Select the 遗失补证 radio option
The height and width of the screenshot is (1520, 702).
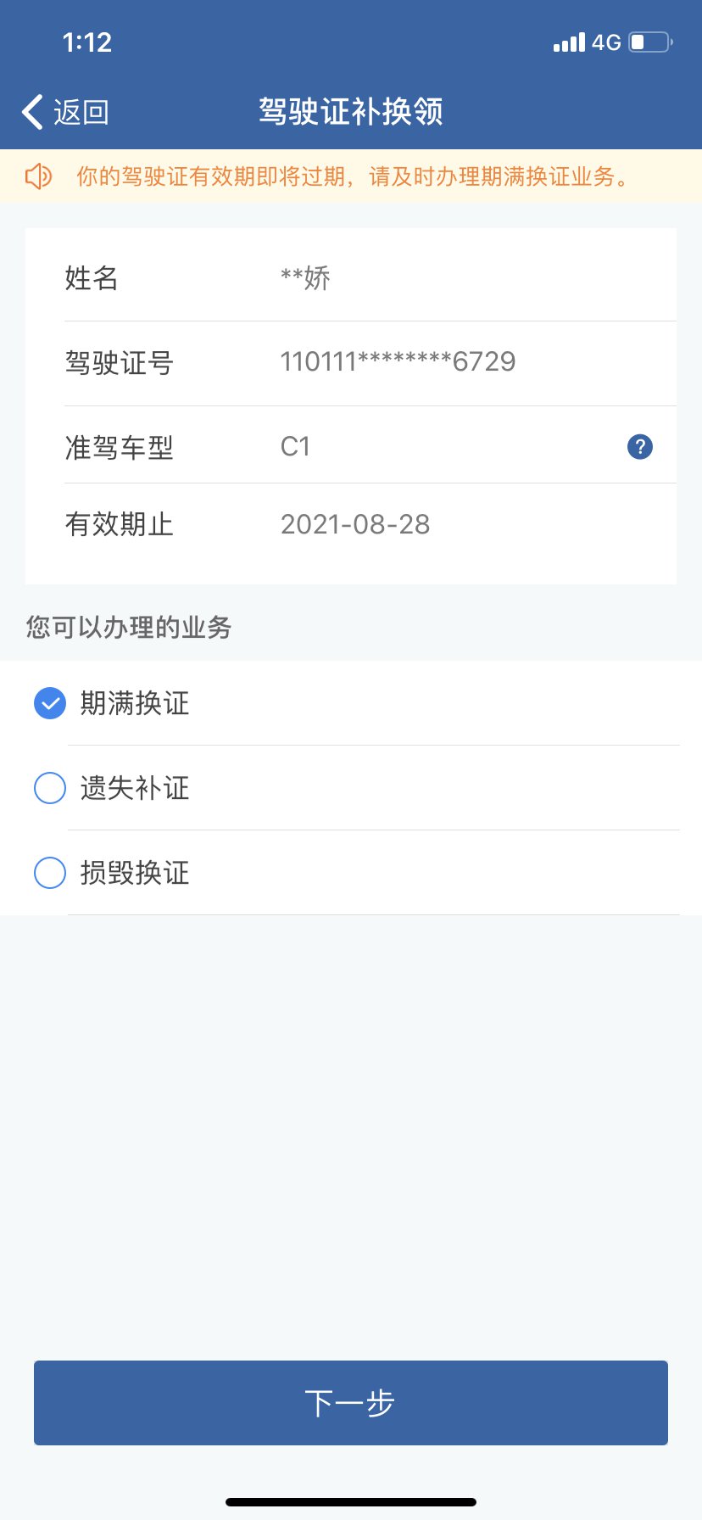pyautogui.click(x=50, y=788)
